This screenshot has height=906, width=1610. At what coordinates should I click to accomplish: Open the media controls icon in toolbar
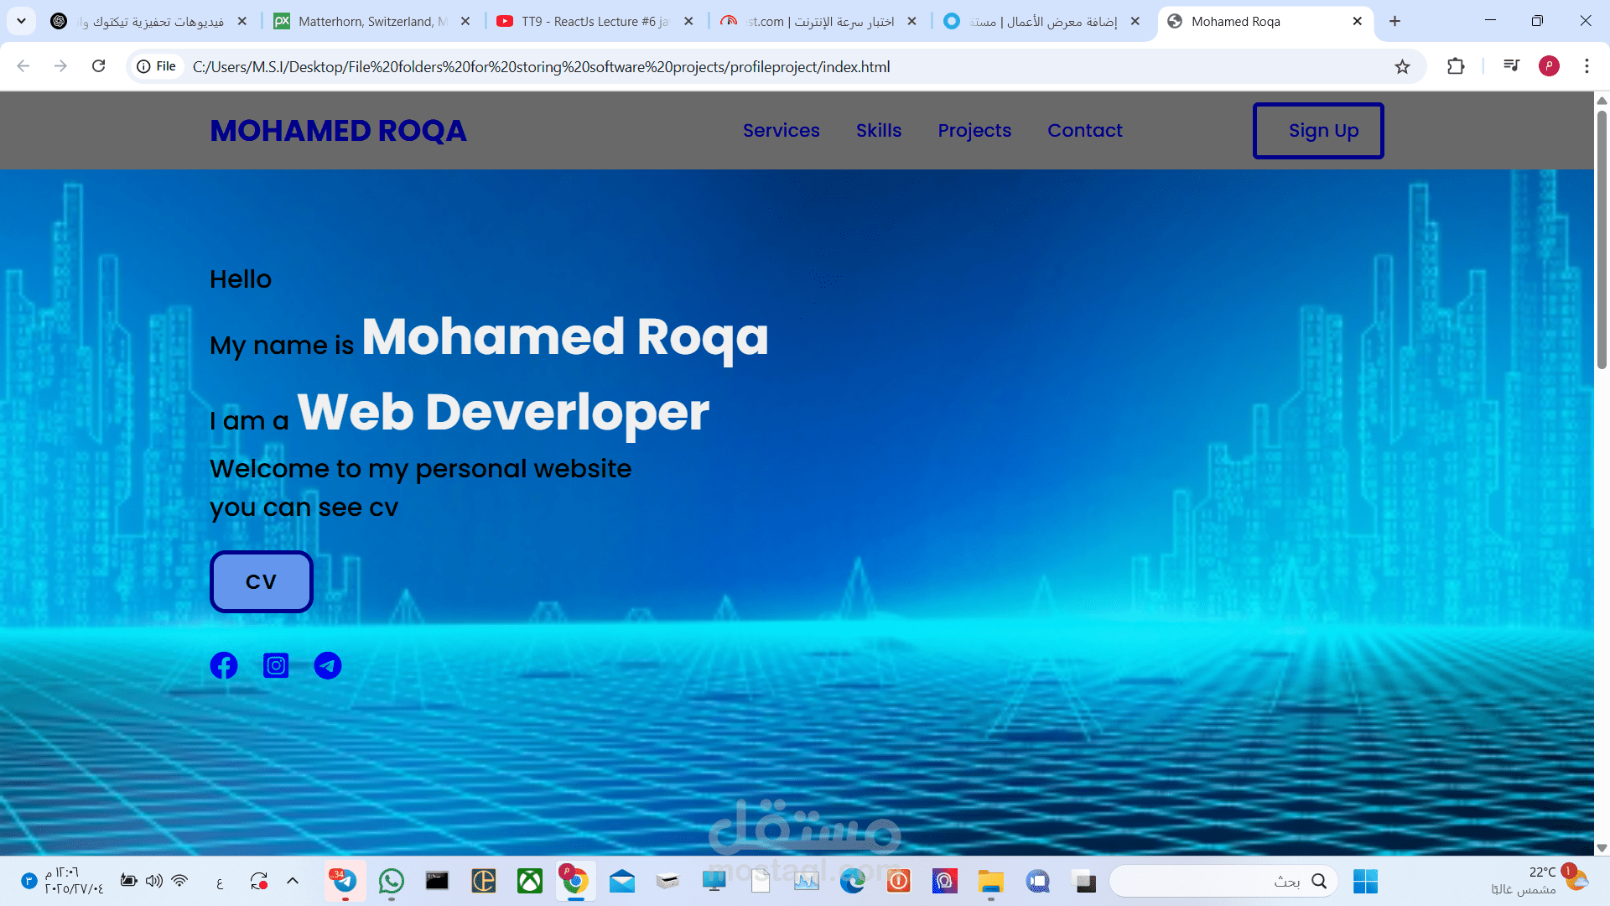pyautogui.click(x=1511, y=66)
